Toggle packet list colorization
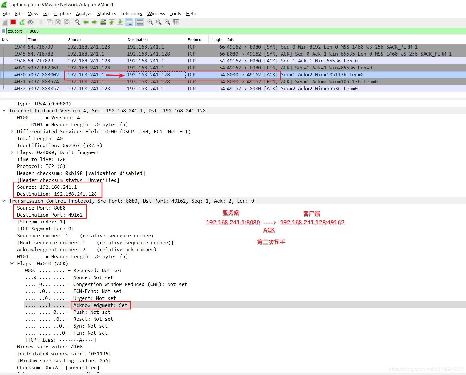This screenshot has height=375, width=466. pyautogui.click(x=140, y=22)
